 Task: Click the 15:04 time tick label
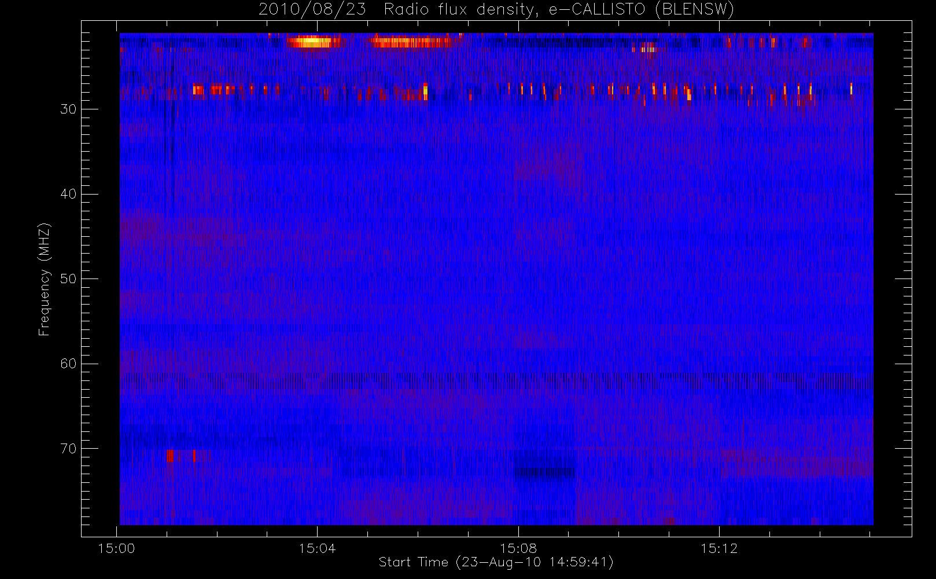tap(317, 548)
